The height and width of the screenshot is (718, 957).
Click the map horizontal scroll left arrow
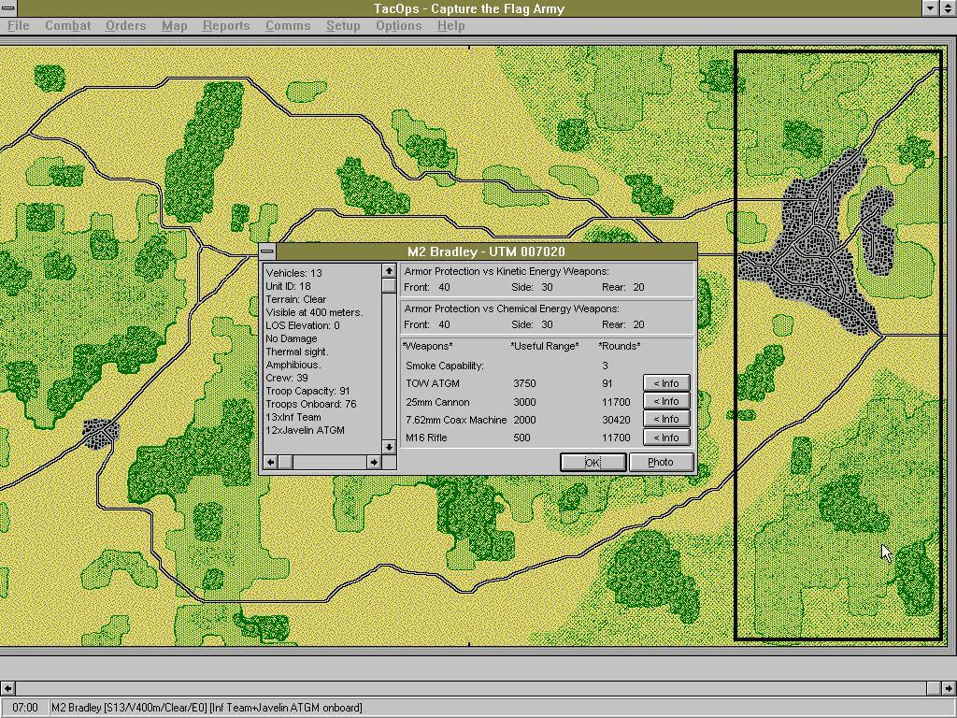point(7,688)
